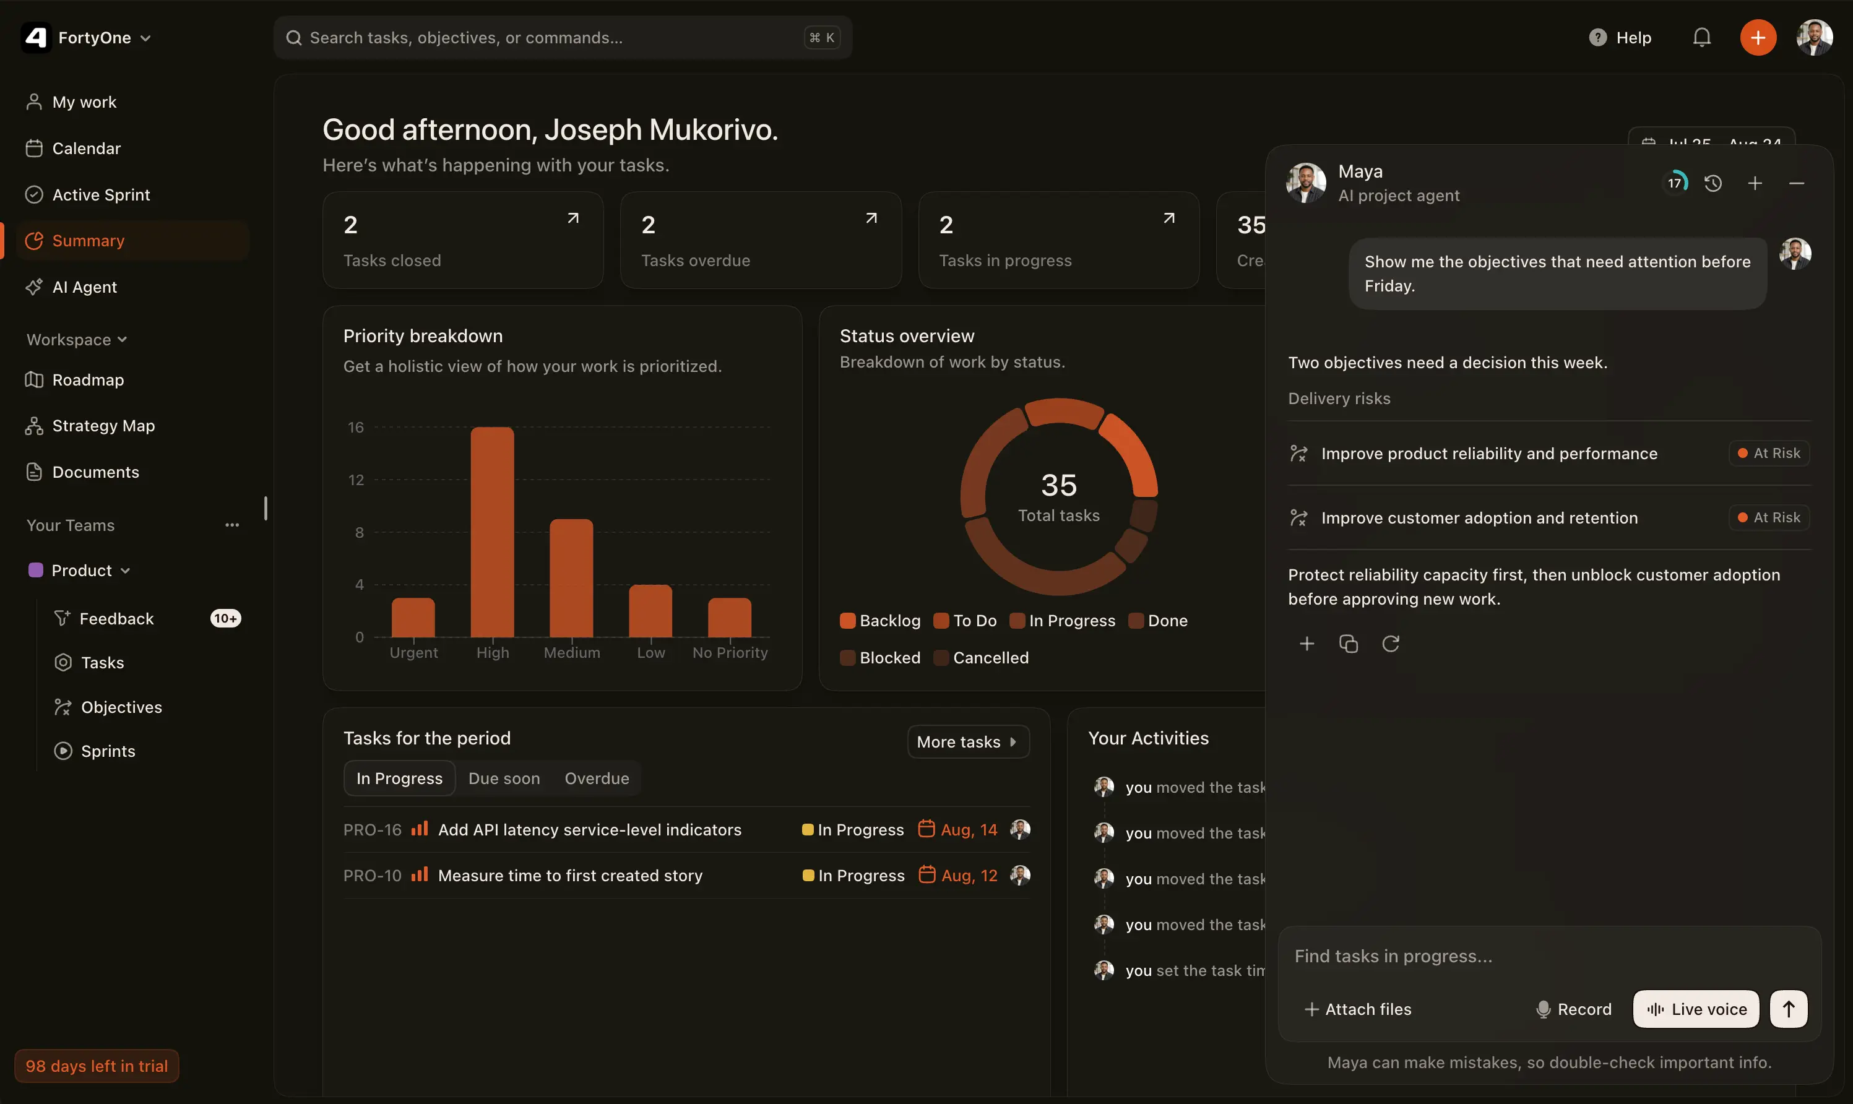Open Active Sprint
This screenshot has width=1853, height=1104.
tap(132, 194)
